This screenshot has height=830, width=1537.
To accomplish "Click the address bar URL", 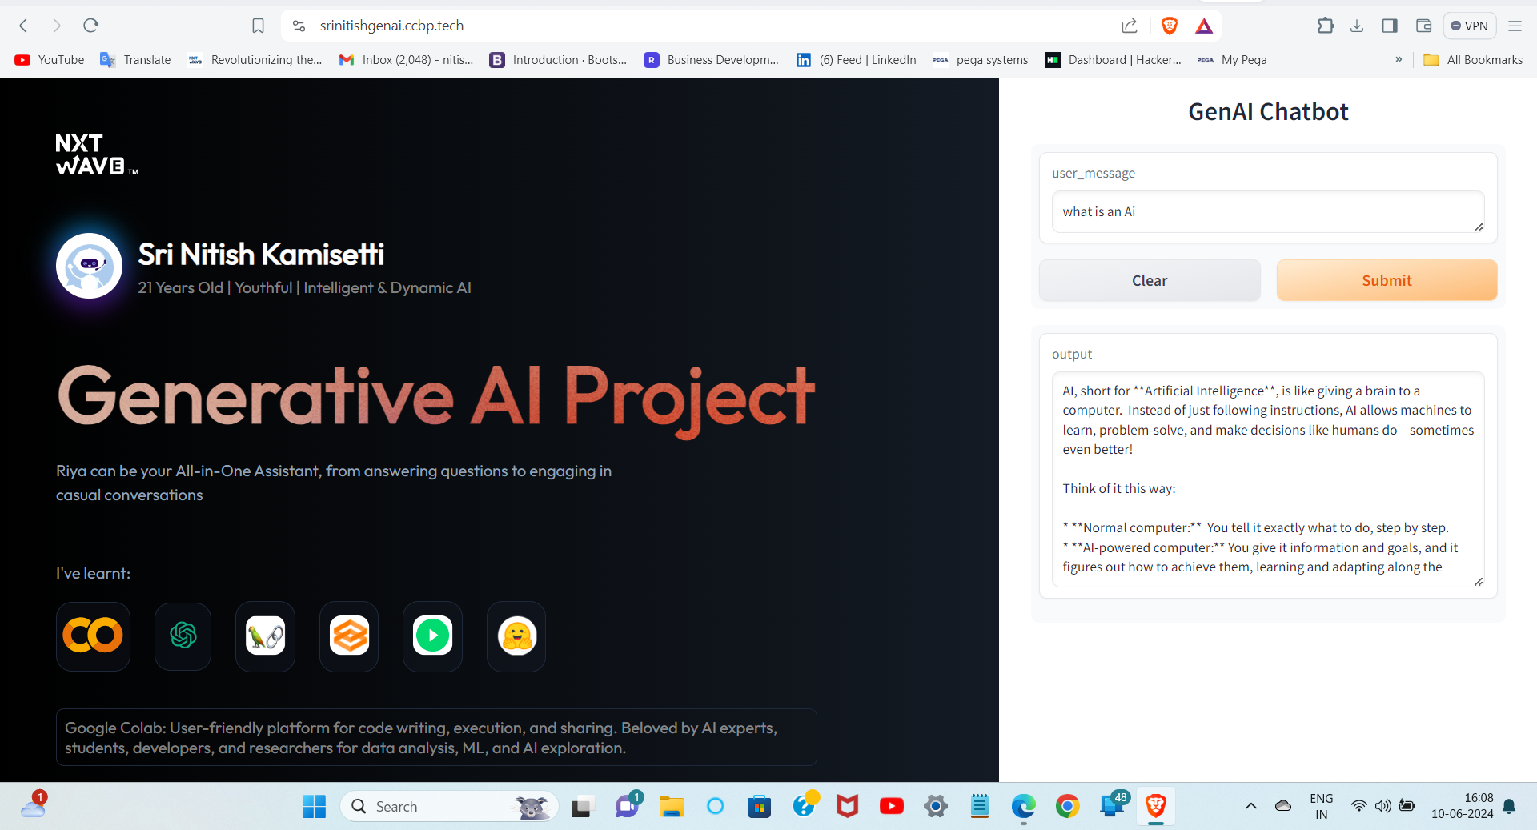I will tap(391, 26).
